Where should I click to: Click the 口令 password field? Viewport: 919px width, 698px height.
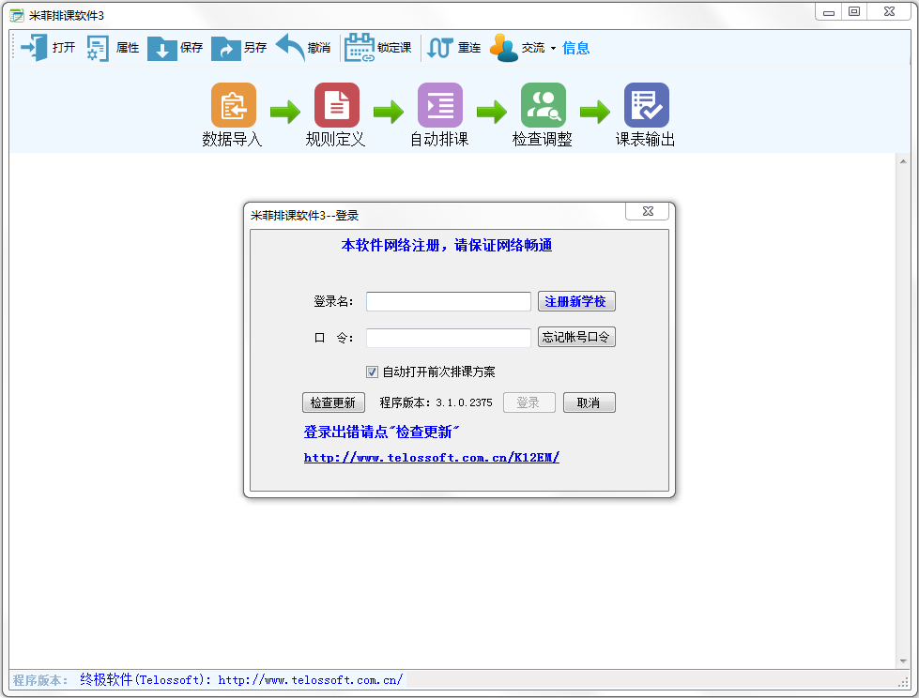(x=449, y=338)
